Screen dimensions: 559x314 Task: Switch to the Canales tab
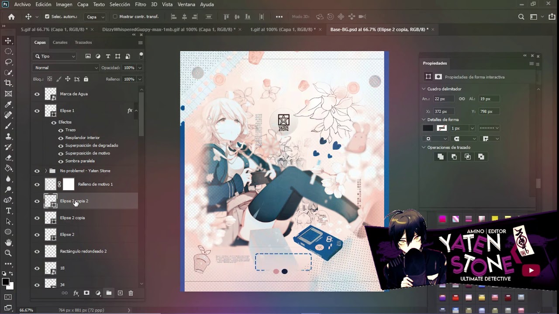point(60,42)
